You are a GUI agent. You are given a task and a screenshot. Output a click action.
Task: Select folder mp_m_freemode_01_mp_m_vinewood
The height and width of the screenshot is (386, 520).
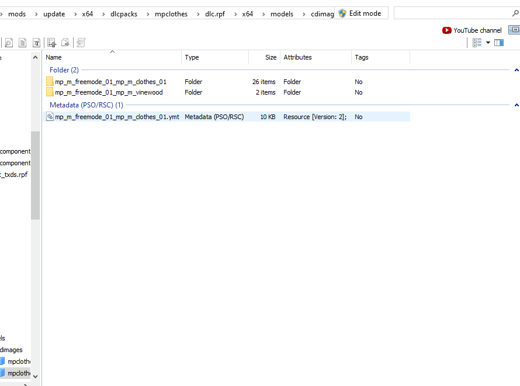click(109, 92)
